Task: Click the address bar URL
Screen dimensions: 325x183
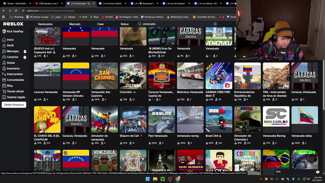Action: [50, 11]
